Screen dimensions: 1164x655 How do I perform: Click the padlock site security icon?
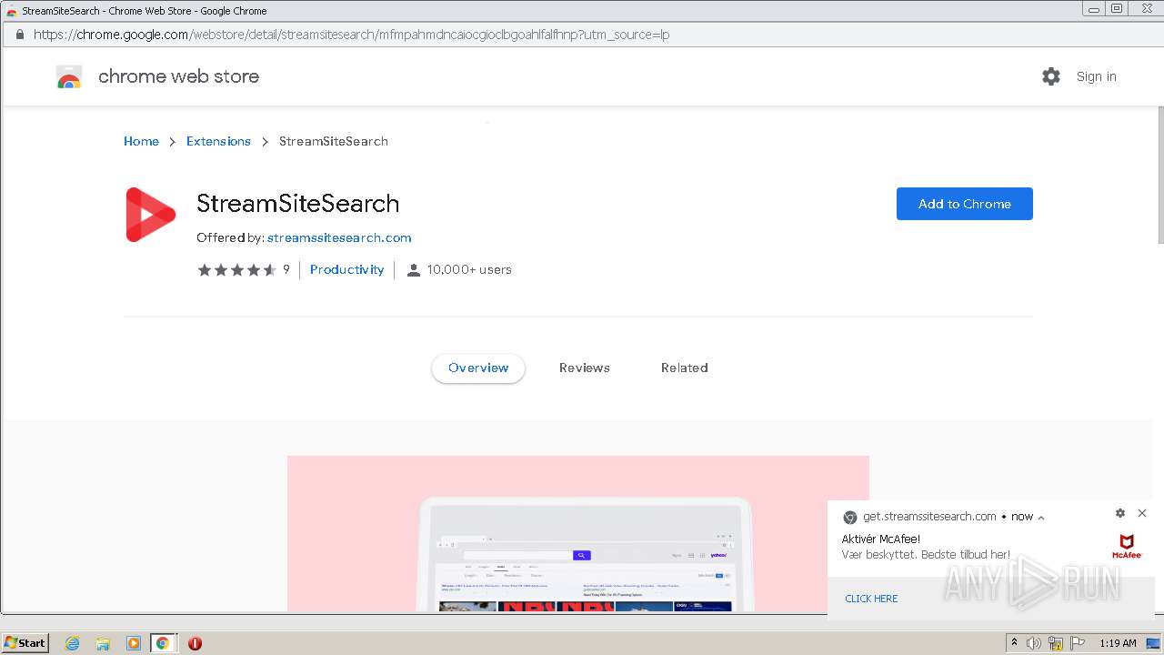(x=19, y=35)
